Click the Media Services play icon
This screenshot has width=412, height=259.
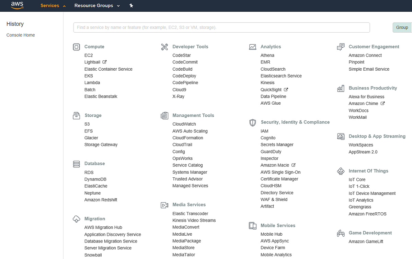click(x=164, y=205)
